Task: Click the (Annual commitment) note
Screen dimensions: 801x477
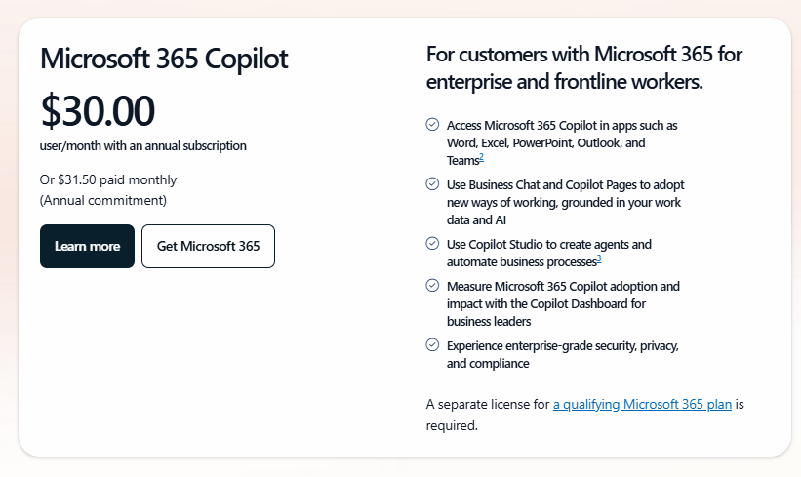Action: click(103, 200)
